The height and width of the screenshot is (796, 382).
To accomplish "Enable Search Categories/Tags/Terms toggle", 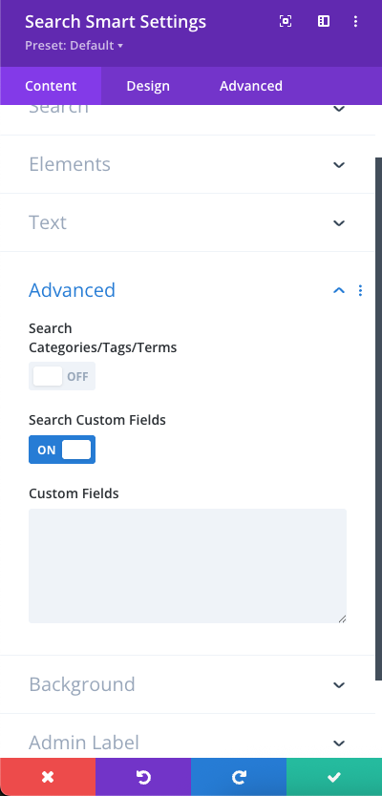I will point(62,376).
